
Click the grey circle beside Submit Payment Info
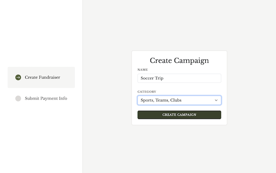coord(18,98)
